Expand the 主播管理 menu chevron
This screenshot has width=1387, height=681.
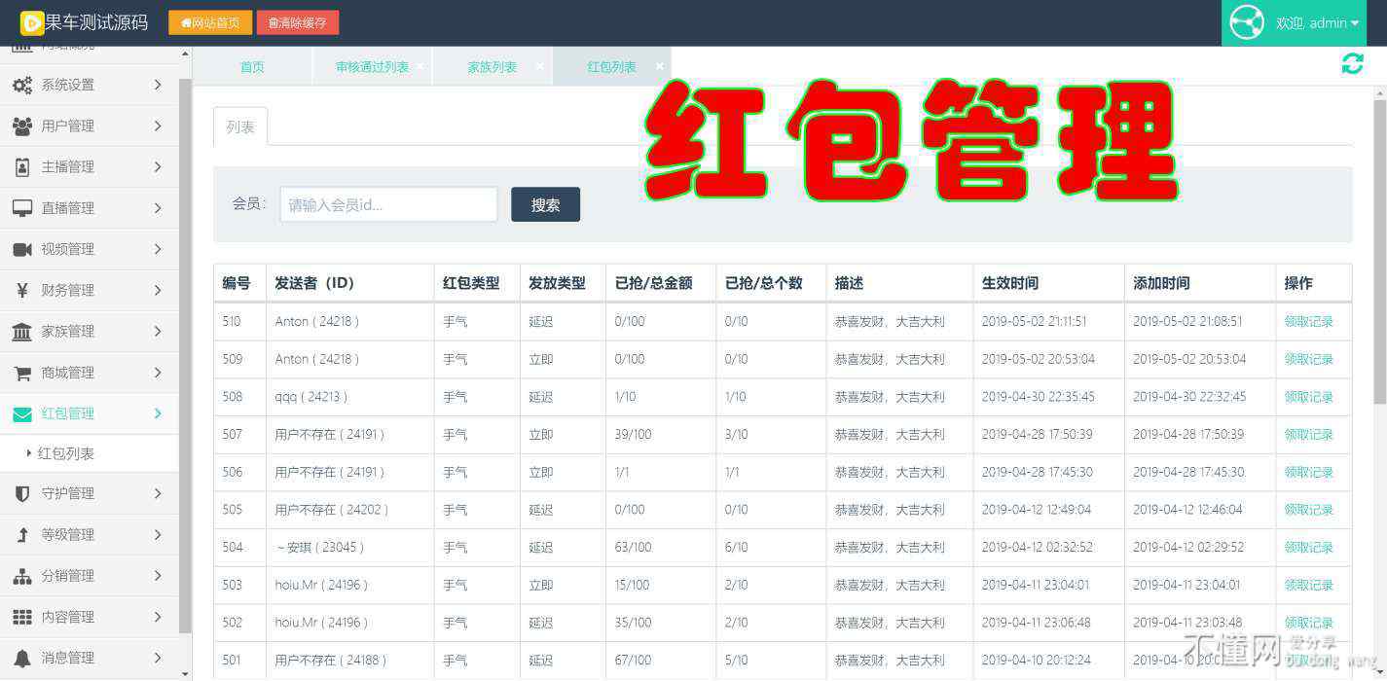click(158, 167)
